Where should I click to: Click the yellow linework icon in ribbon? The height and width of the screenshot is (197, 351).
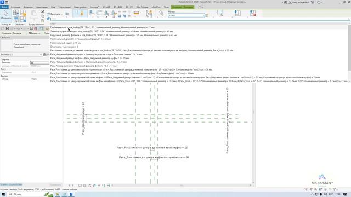137,13
